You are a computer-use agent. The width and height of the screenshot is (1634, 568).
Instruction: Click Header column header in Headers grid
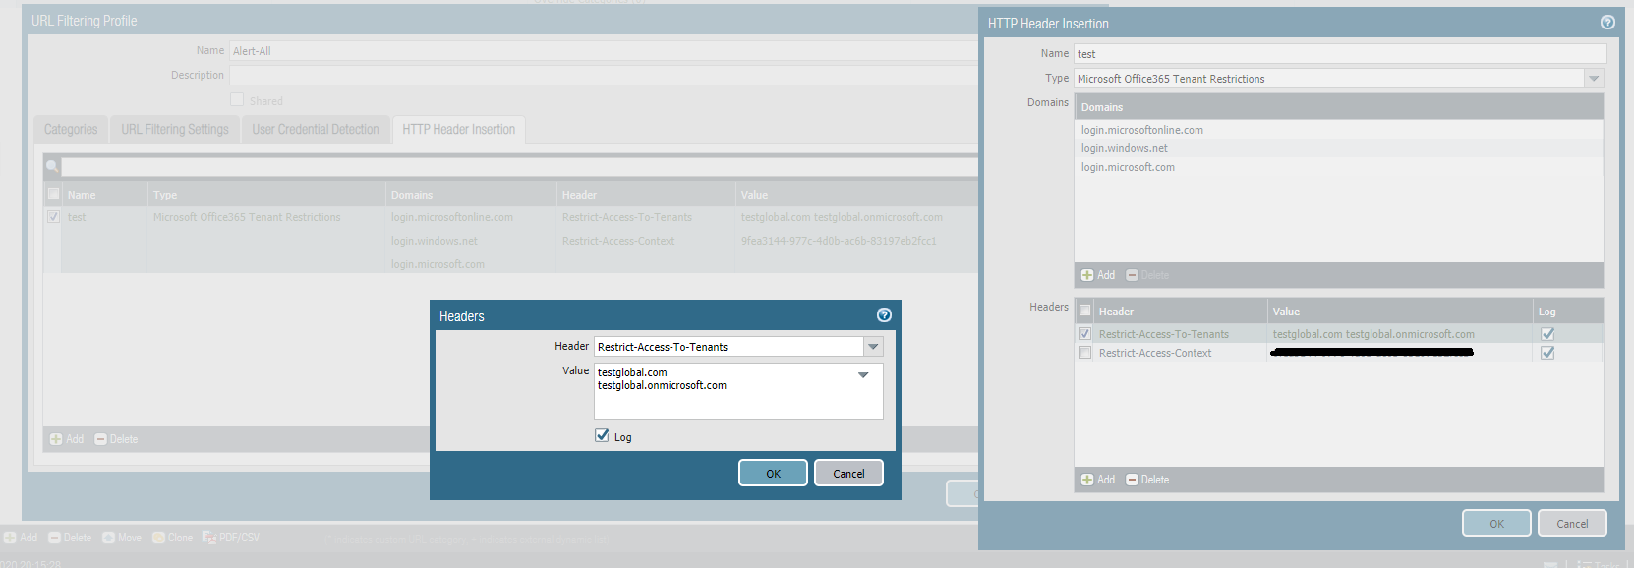click(1180, 311)
